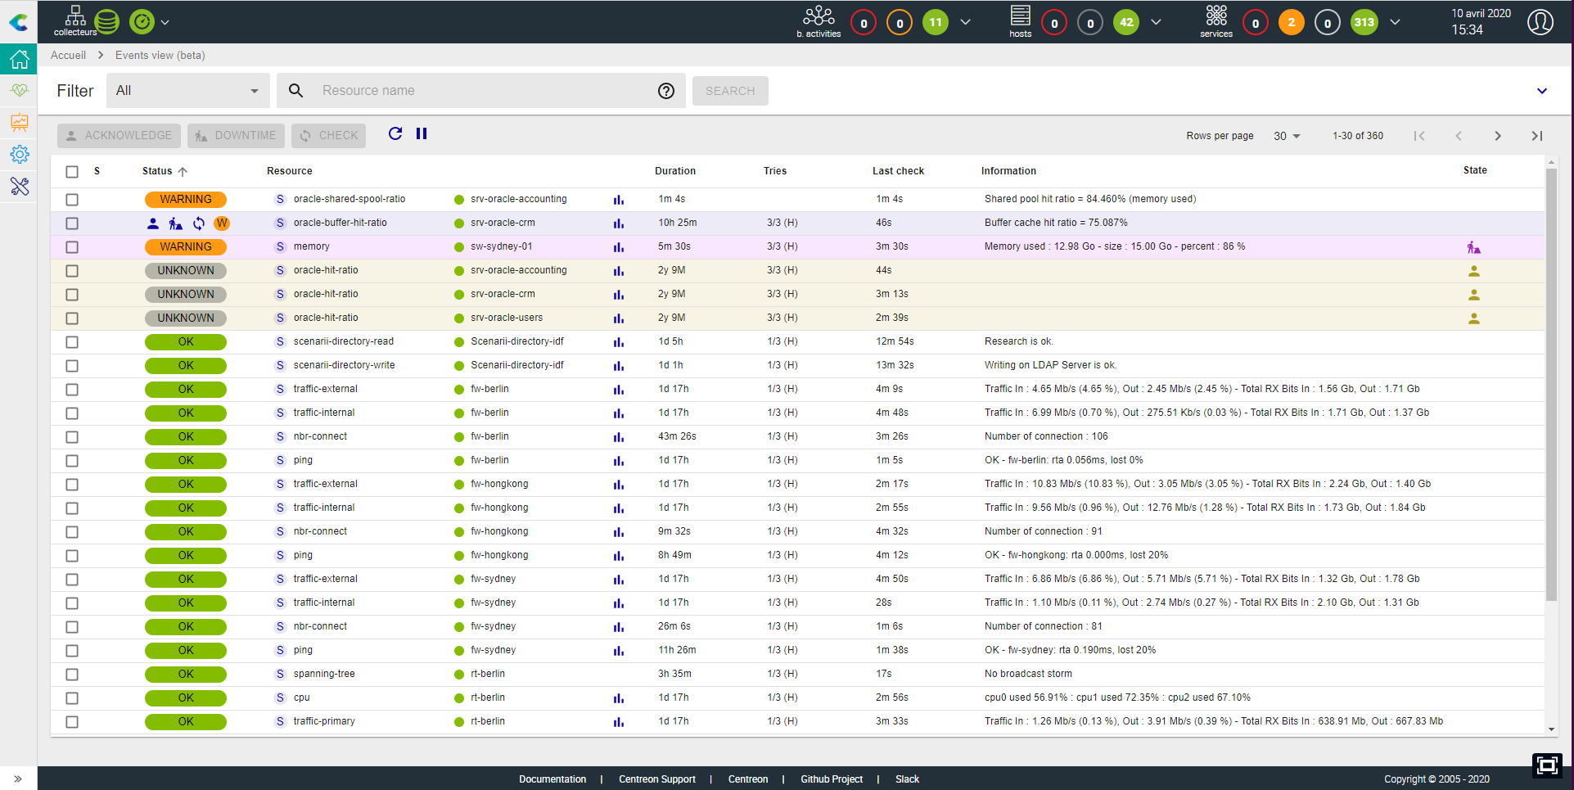Open the b. activities icon
The width and height of the screenshot is (1574, 790).
pos(819,21)
